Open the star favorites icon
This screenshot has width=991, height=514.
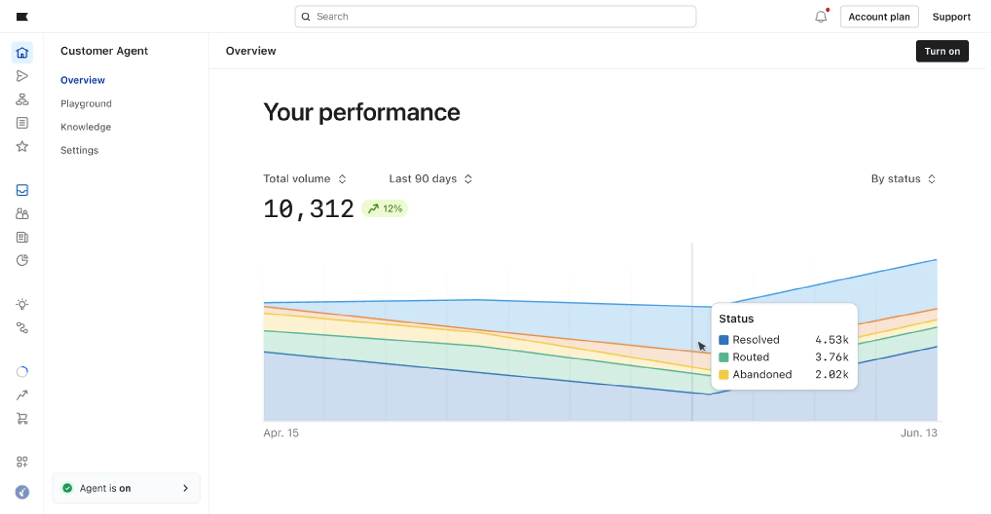click(x=22, y=146)
